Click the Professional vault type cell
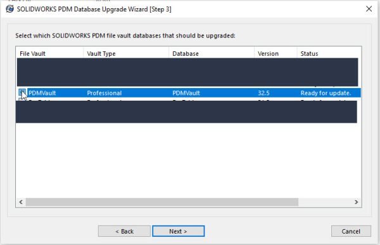This screenshot has height=245, width=380. pos(104,93)
